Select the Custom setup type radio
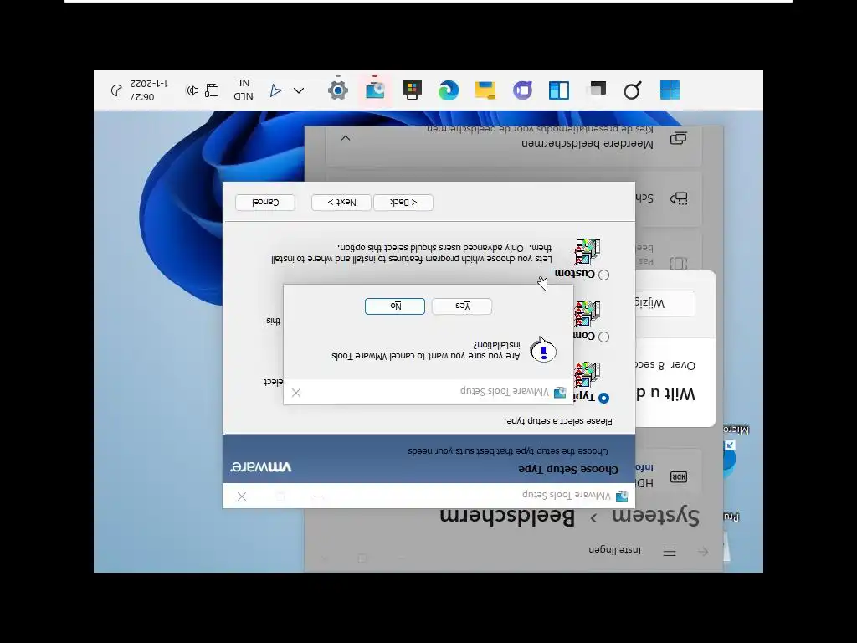The height and width of the screenshot is (643, 857). (603, 275)
